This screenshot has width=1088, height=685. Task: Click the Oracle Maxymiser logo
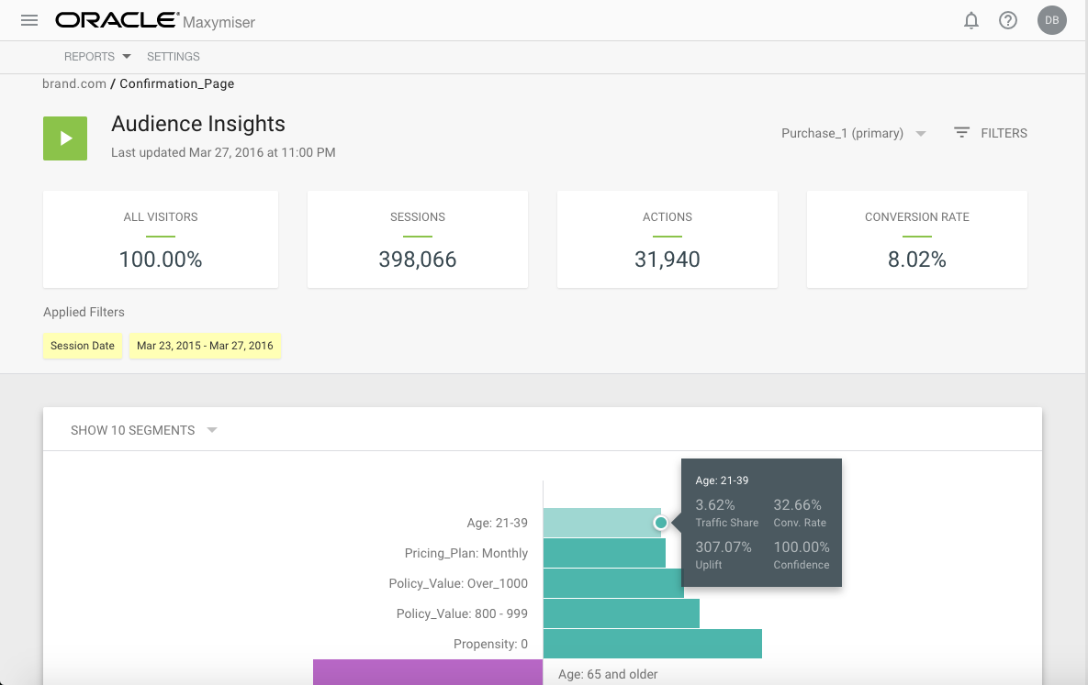(155, 21)
